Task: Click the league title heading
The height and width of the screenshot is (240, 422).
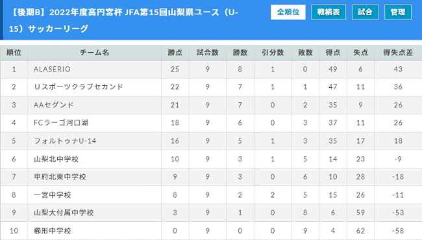Action: (123, 20)
